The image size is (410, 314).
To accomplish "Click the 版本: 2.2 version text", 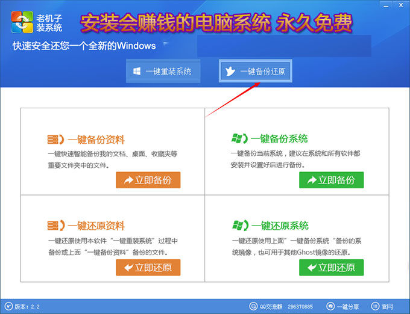I will (27, 306).
